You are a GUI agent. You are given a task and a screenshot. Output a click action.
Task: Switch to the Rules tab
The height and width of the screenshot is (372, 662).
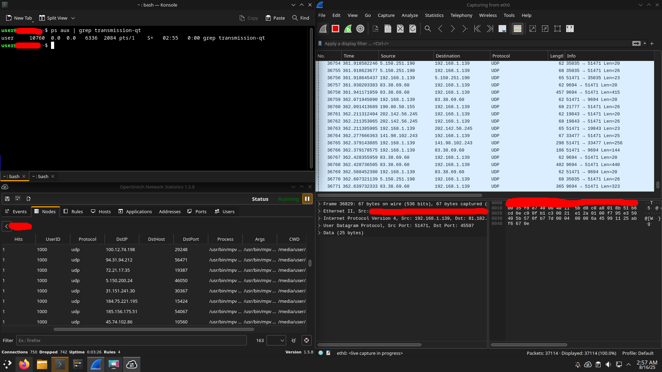point(73,211)
